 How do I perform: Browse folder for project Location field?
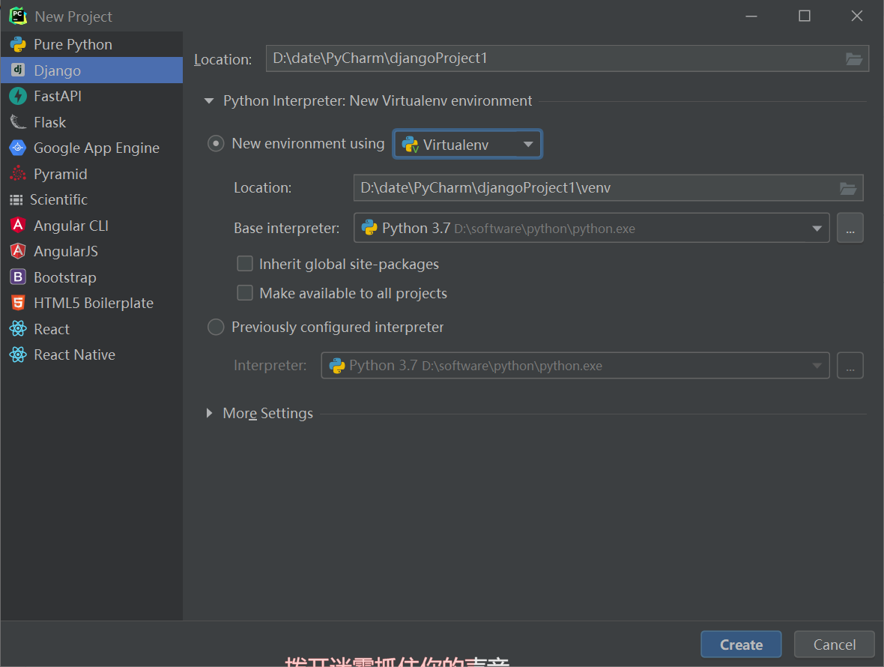(854, 58)
